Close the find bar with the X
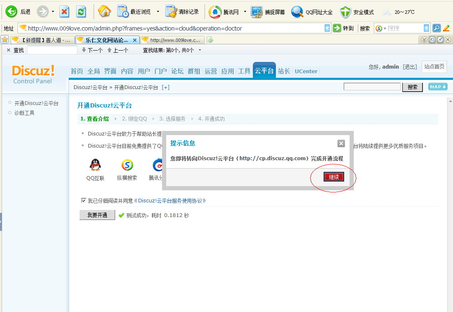The width and height of the screenshot is (453, 312). point(8,50)
